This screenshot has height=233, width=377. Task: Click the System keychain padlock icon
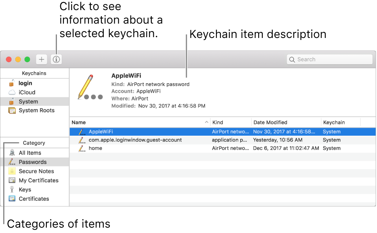coord(12,101)
